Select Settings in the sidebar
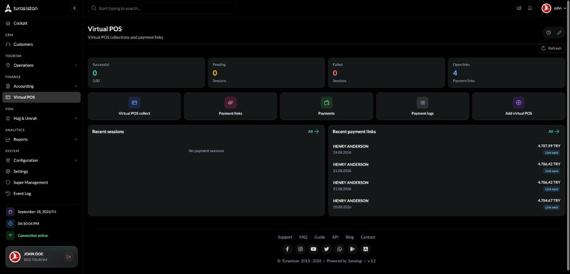 (x=41, y=171)
